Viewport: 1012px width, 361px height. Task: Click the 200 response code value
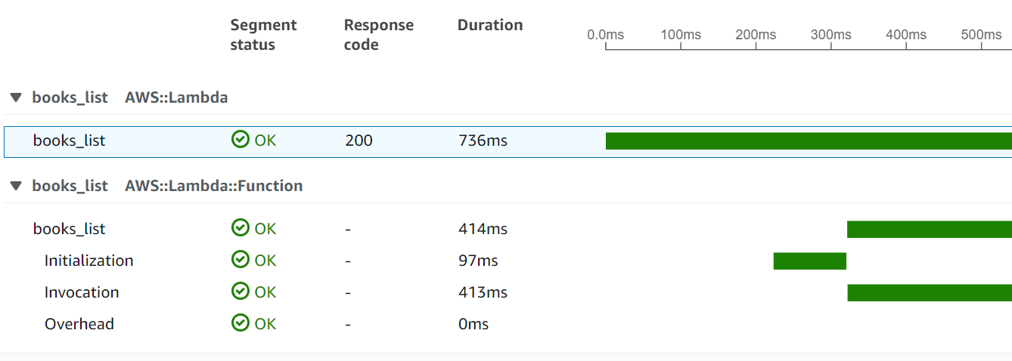coord(359,140)
